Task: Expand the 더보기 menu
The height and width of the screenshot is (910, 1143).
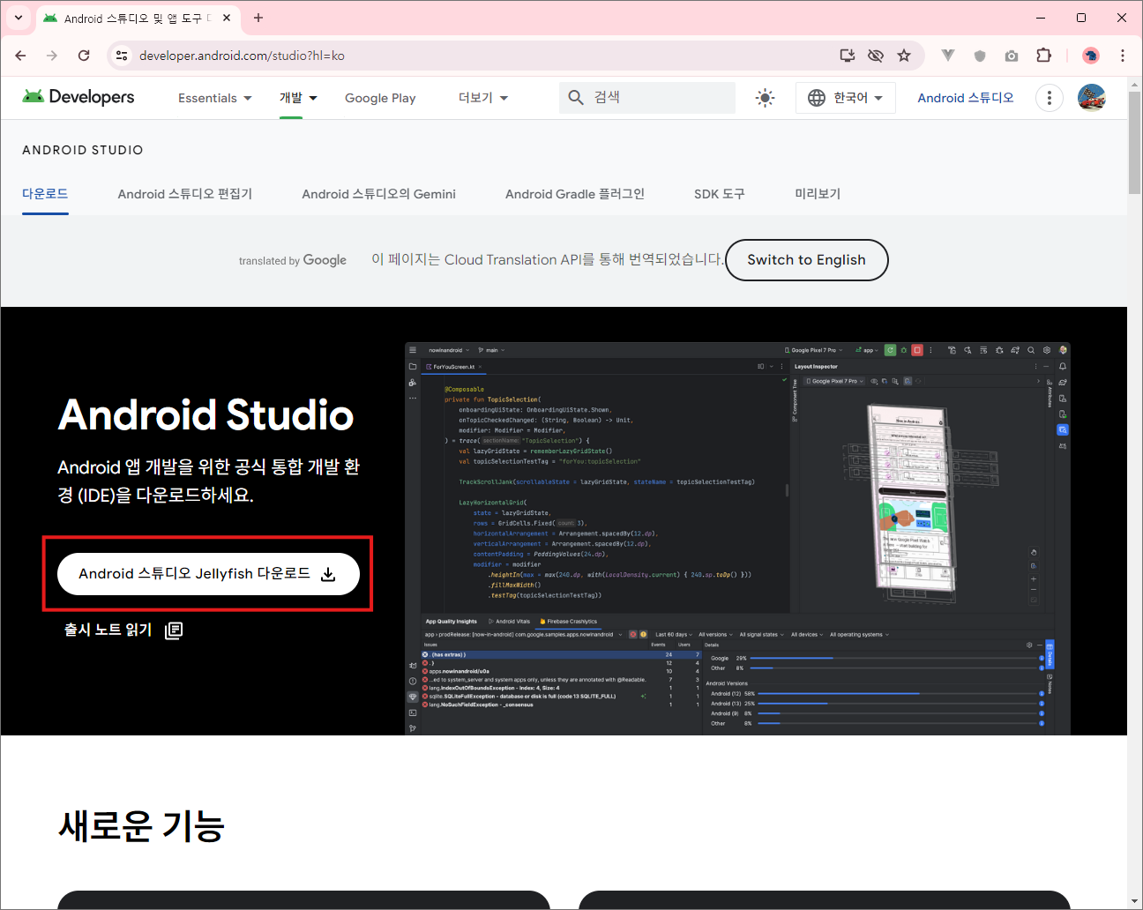Action: pyautogui.click(x=483, y=98)
